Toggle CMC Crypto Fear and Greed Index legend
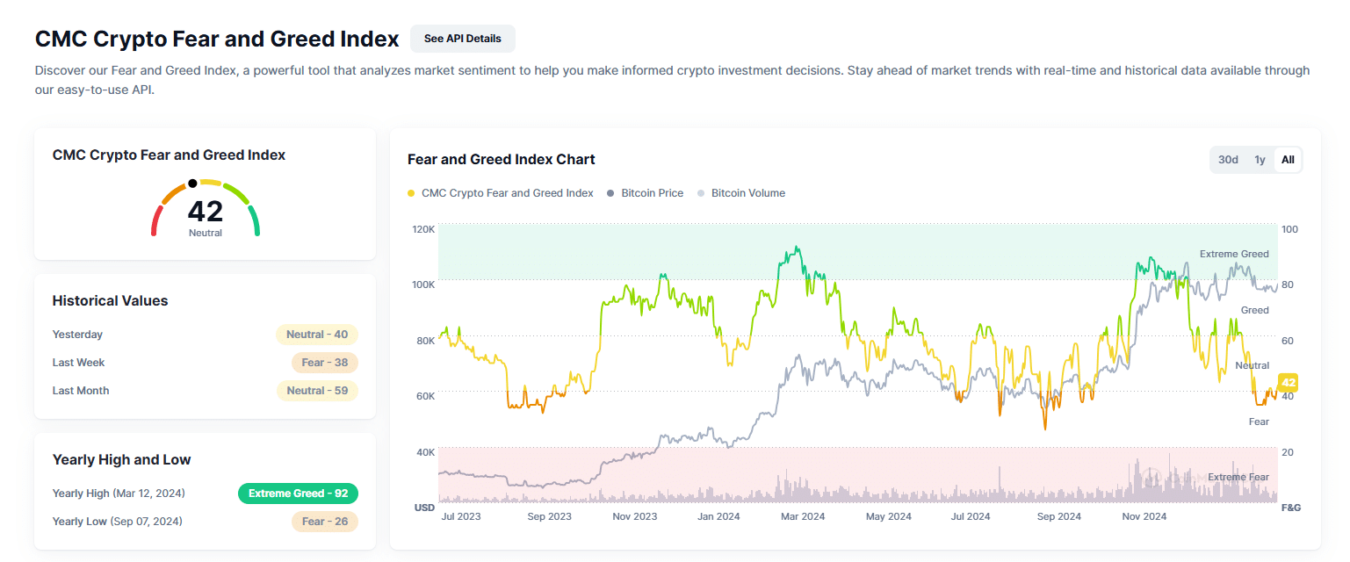Viewport: 1350px width, 562px height. 501,193
